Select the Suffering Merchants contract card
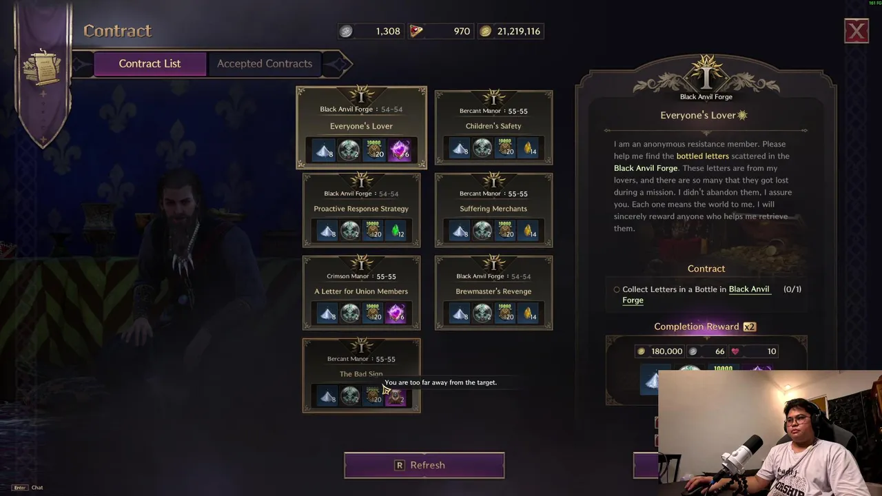The width and height of the screenshot is (882, 496). click(x=493, y=210)
